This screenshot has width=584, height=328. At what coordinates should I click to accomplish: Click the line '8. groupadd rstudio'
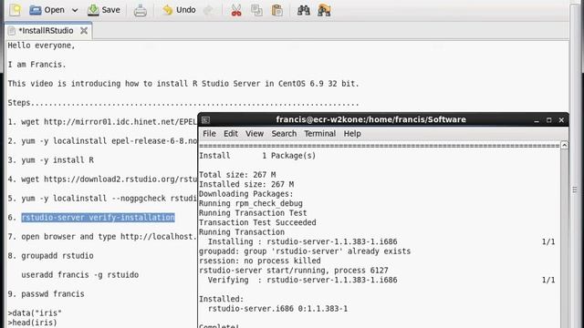(x=51, y=255)
